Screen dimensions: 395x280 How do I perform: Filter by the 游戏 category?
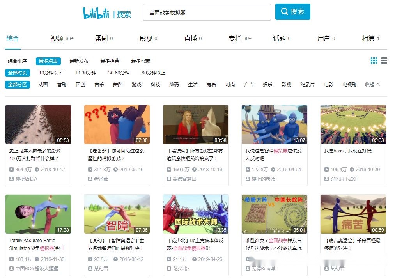pyautogui.click(x=136, y=84)
